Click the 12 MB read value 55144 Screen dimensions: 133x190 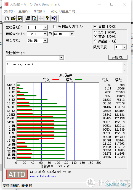[x=120, y=140]
